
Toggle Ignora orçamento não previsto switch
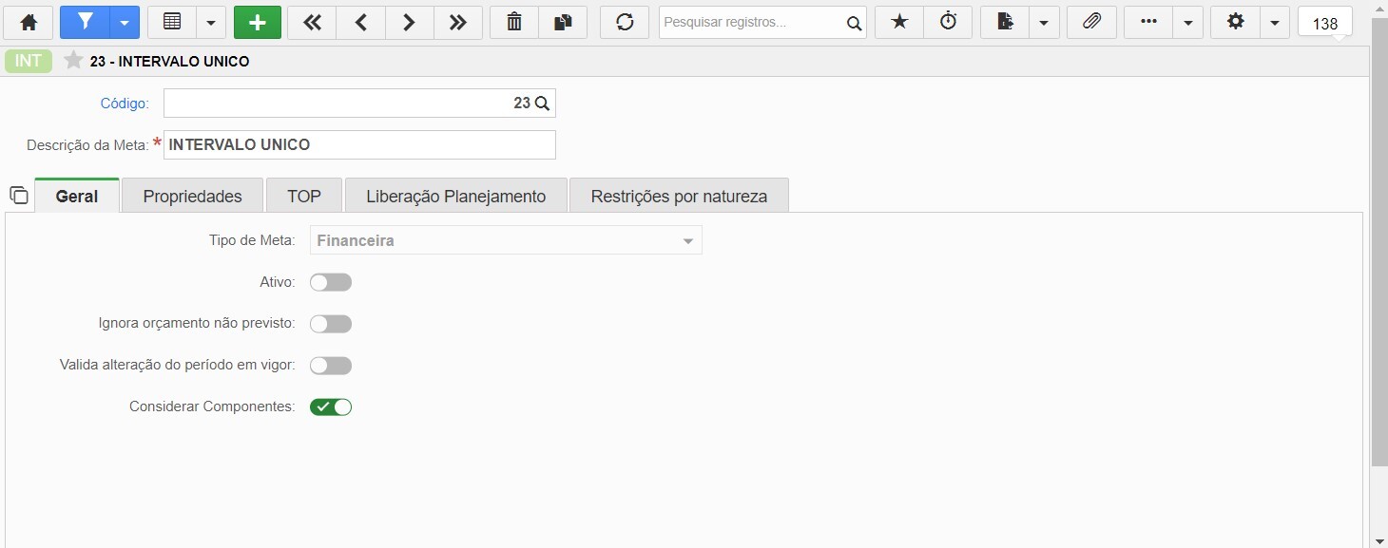click(x=331, y=324)
